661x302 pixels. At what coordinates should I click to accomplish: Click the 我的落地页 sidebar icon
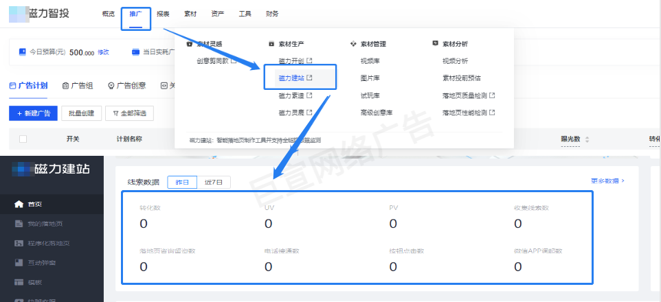[19, 224]
